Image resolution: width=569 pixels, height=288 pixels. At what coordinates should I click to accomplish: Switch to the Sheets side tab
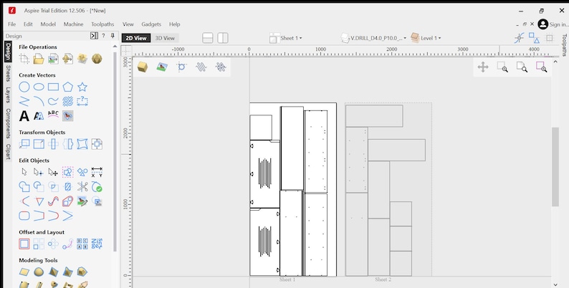(8, 73)
